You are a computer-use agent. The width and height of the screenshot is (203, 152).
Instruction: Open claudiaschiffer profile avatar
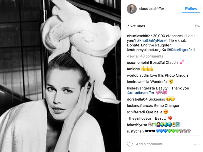(x=132, y=9)
